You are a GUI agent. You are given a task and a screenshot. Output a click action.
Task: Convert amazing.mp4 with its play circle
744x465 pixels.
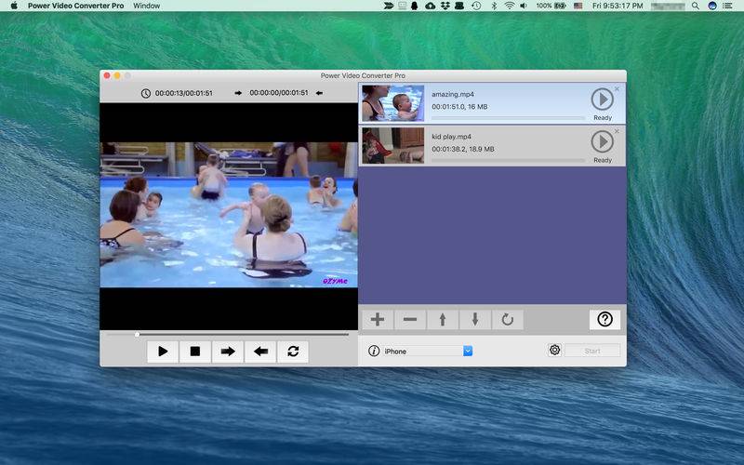[603, 100]
